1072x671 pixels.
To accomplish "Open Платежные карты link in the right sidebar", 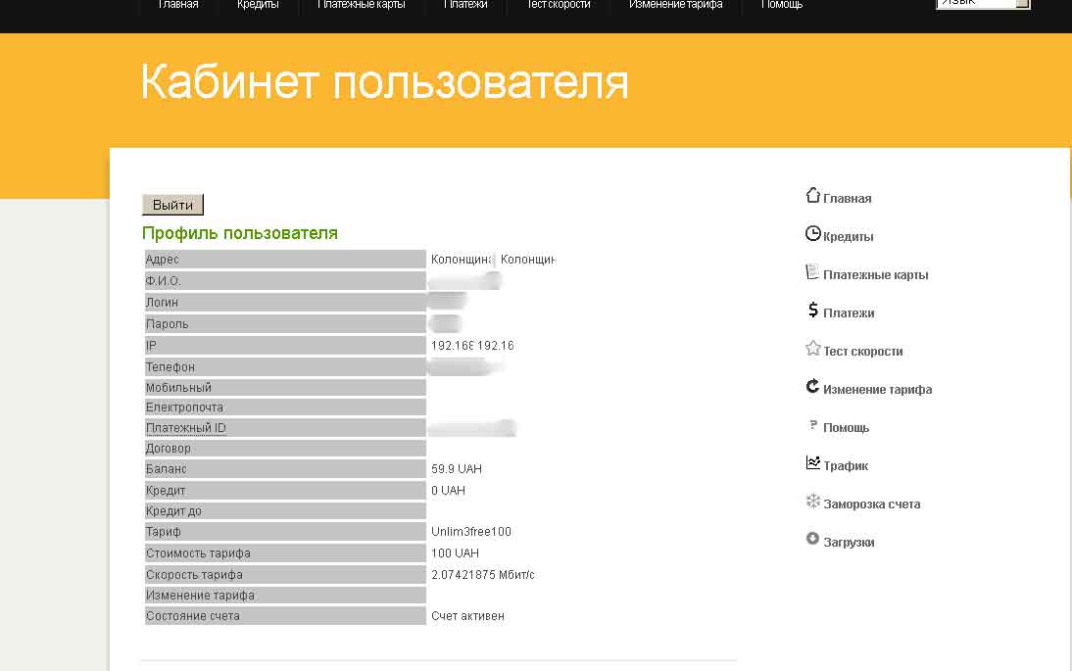I will point(875,274).
